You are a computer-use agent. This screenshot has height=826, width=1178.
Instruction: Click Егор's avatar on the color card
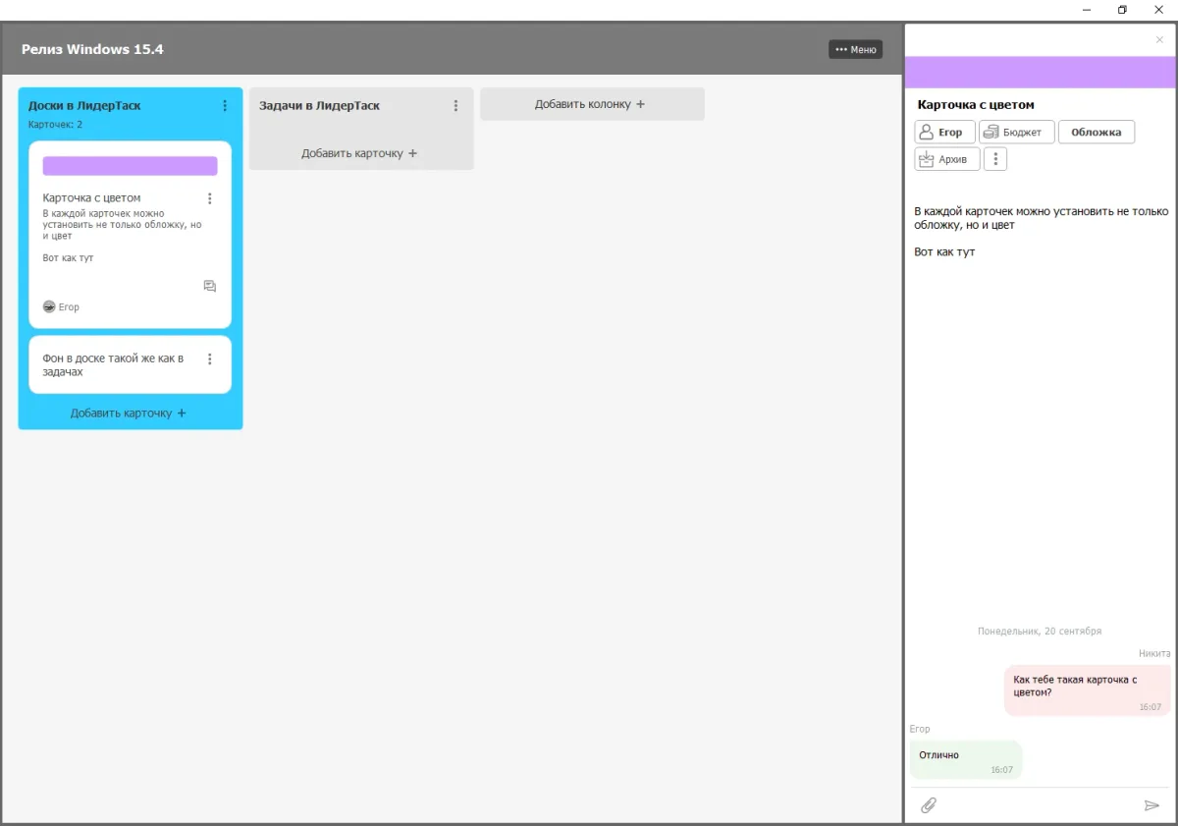click(x=49, y=307)
